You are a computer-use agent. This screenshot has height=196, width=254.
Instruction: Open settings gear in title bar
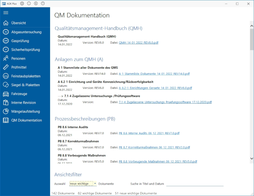coord(22,4)
